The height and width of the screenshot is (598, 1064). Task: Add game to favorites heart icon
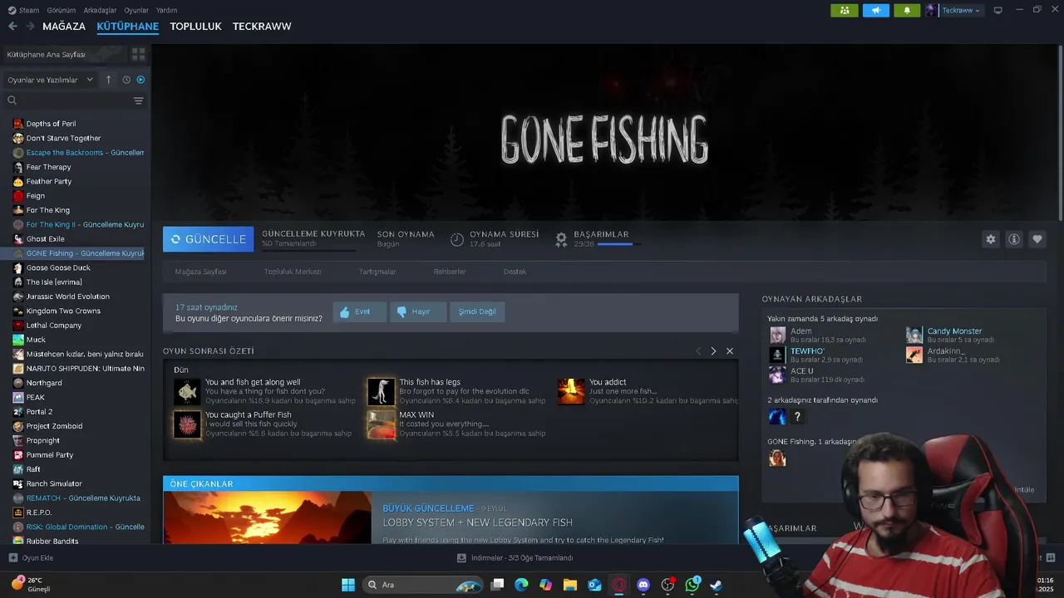click(x=1037, y=239)
